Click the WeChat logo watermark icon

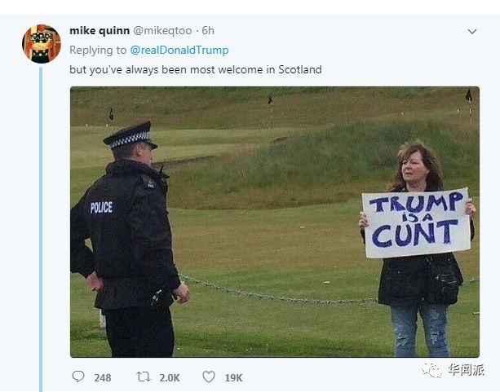point(432,370)
